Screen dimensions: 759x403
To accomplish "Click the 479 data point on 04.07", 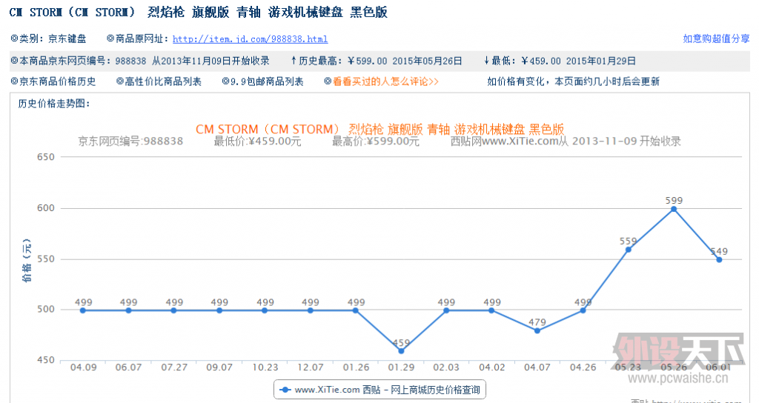I will pos(537,331).
